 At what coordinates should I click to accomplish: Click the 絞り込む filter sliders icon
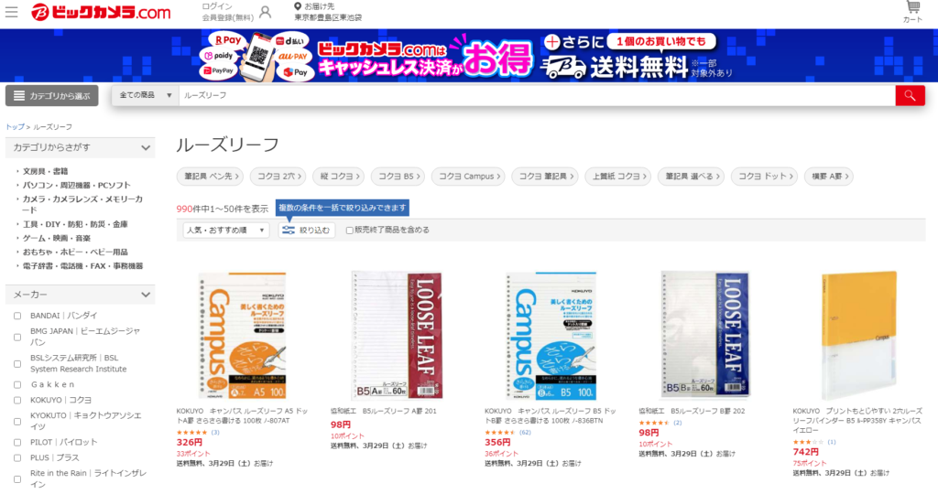coord(289,230)
